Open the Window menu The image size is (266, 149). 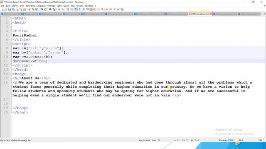(x=89, y=6)
